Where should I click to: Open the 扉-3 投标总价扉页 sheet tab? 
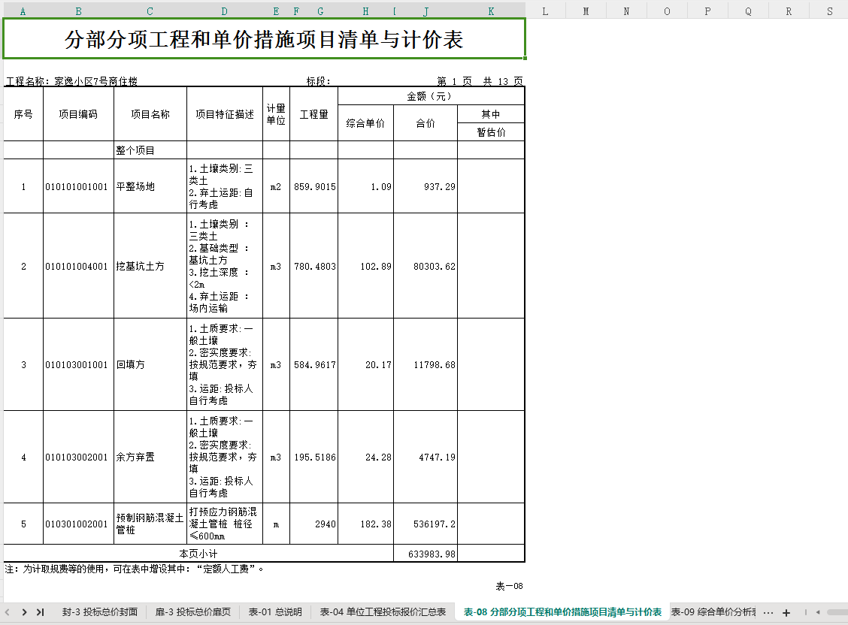point(193,612)
